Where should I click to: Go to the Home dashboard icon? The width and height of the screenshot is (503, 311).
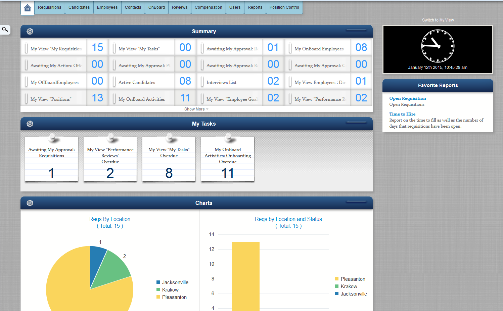28,8
